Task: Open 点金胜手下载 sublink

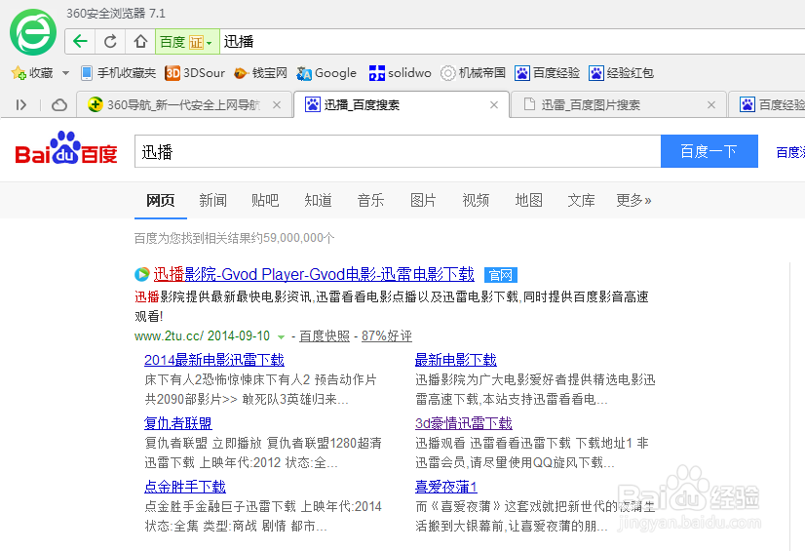Action: (x=185, y=487)
